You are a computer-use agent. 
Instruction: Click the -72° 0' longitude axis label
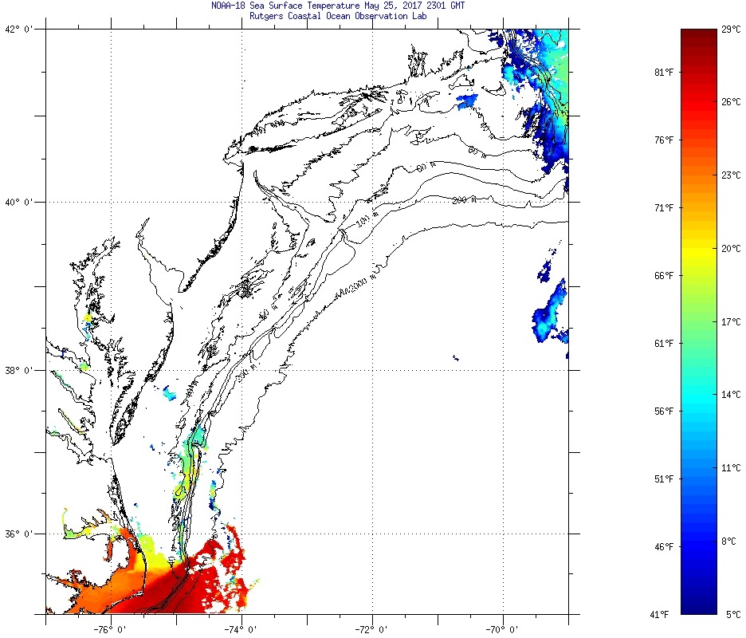coord(371,627)
